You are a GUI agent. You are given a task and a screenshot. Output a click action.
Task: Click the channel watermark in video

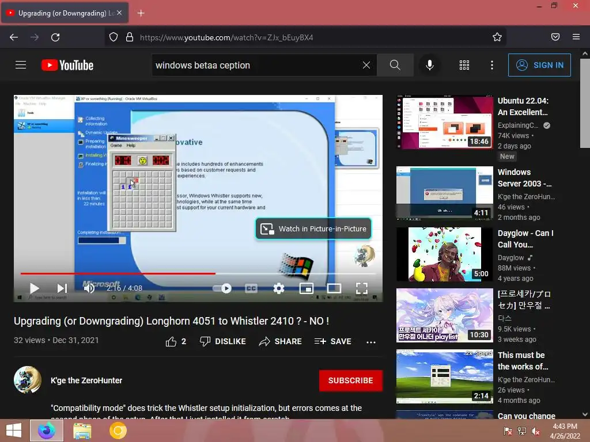(365, 256)
